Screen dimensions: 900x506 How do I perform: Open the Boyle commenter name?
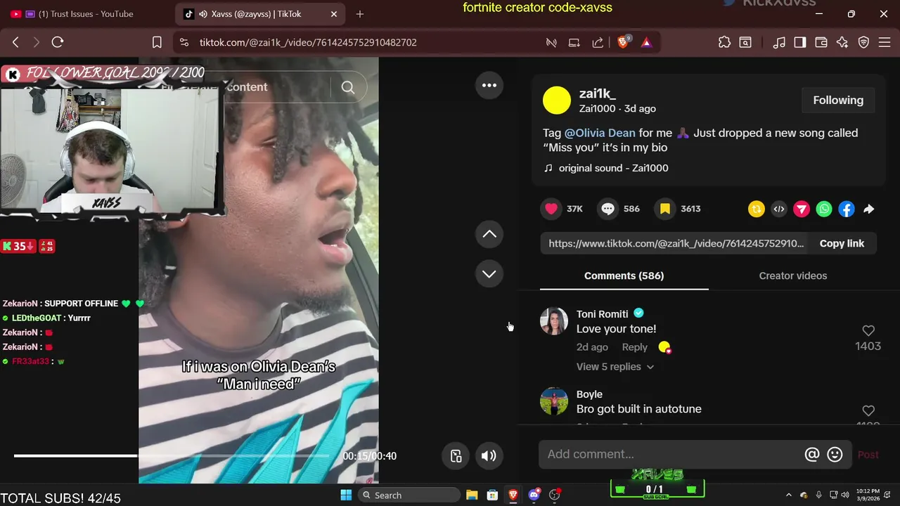point(589,394)
